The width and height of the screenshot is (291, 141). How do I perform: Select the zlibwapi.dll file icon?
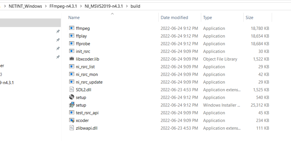(72, 128)
